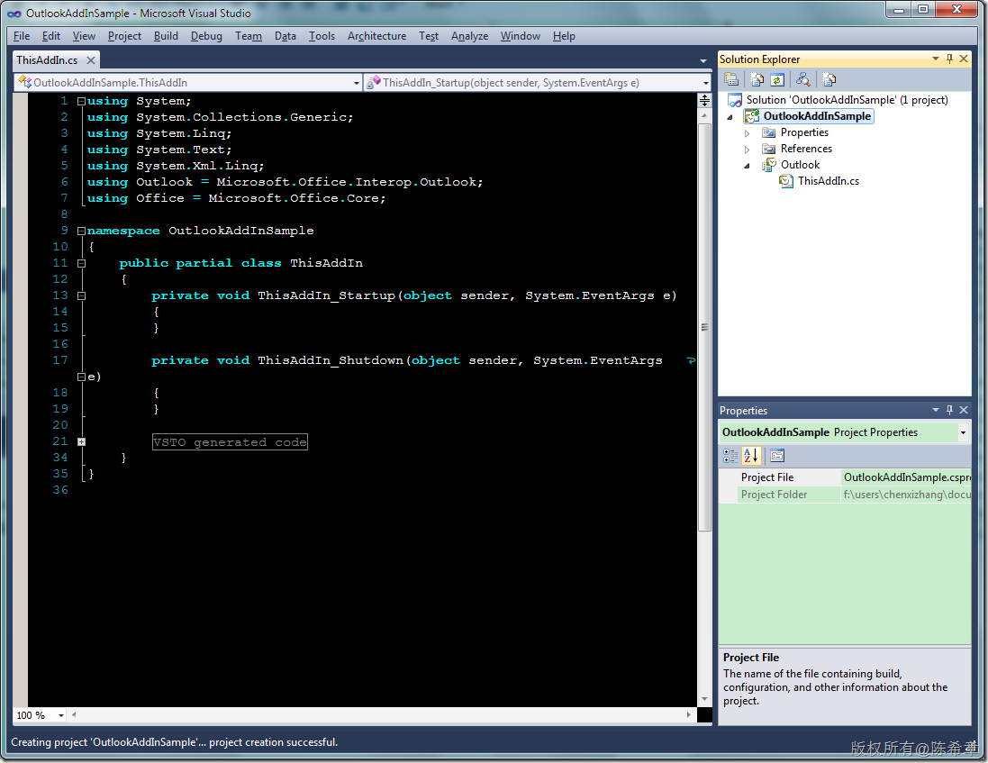Open the active documents list dropdown arrow
The image size is (988, 763).
pos(703,60)
